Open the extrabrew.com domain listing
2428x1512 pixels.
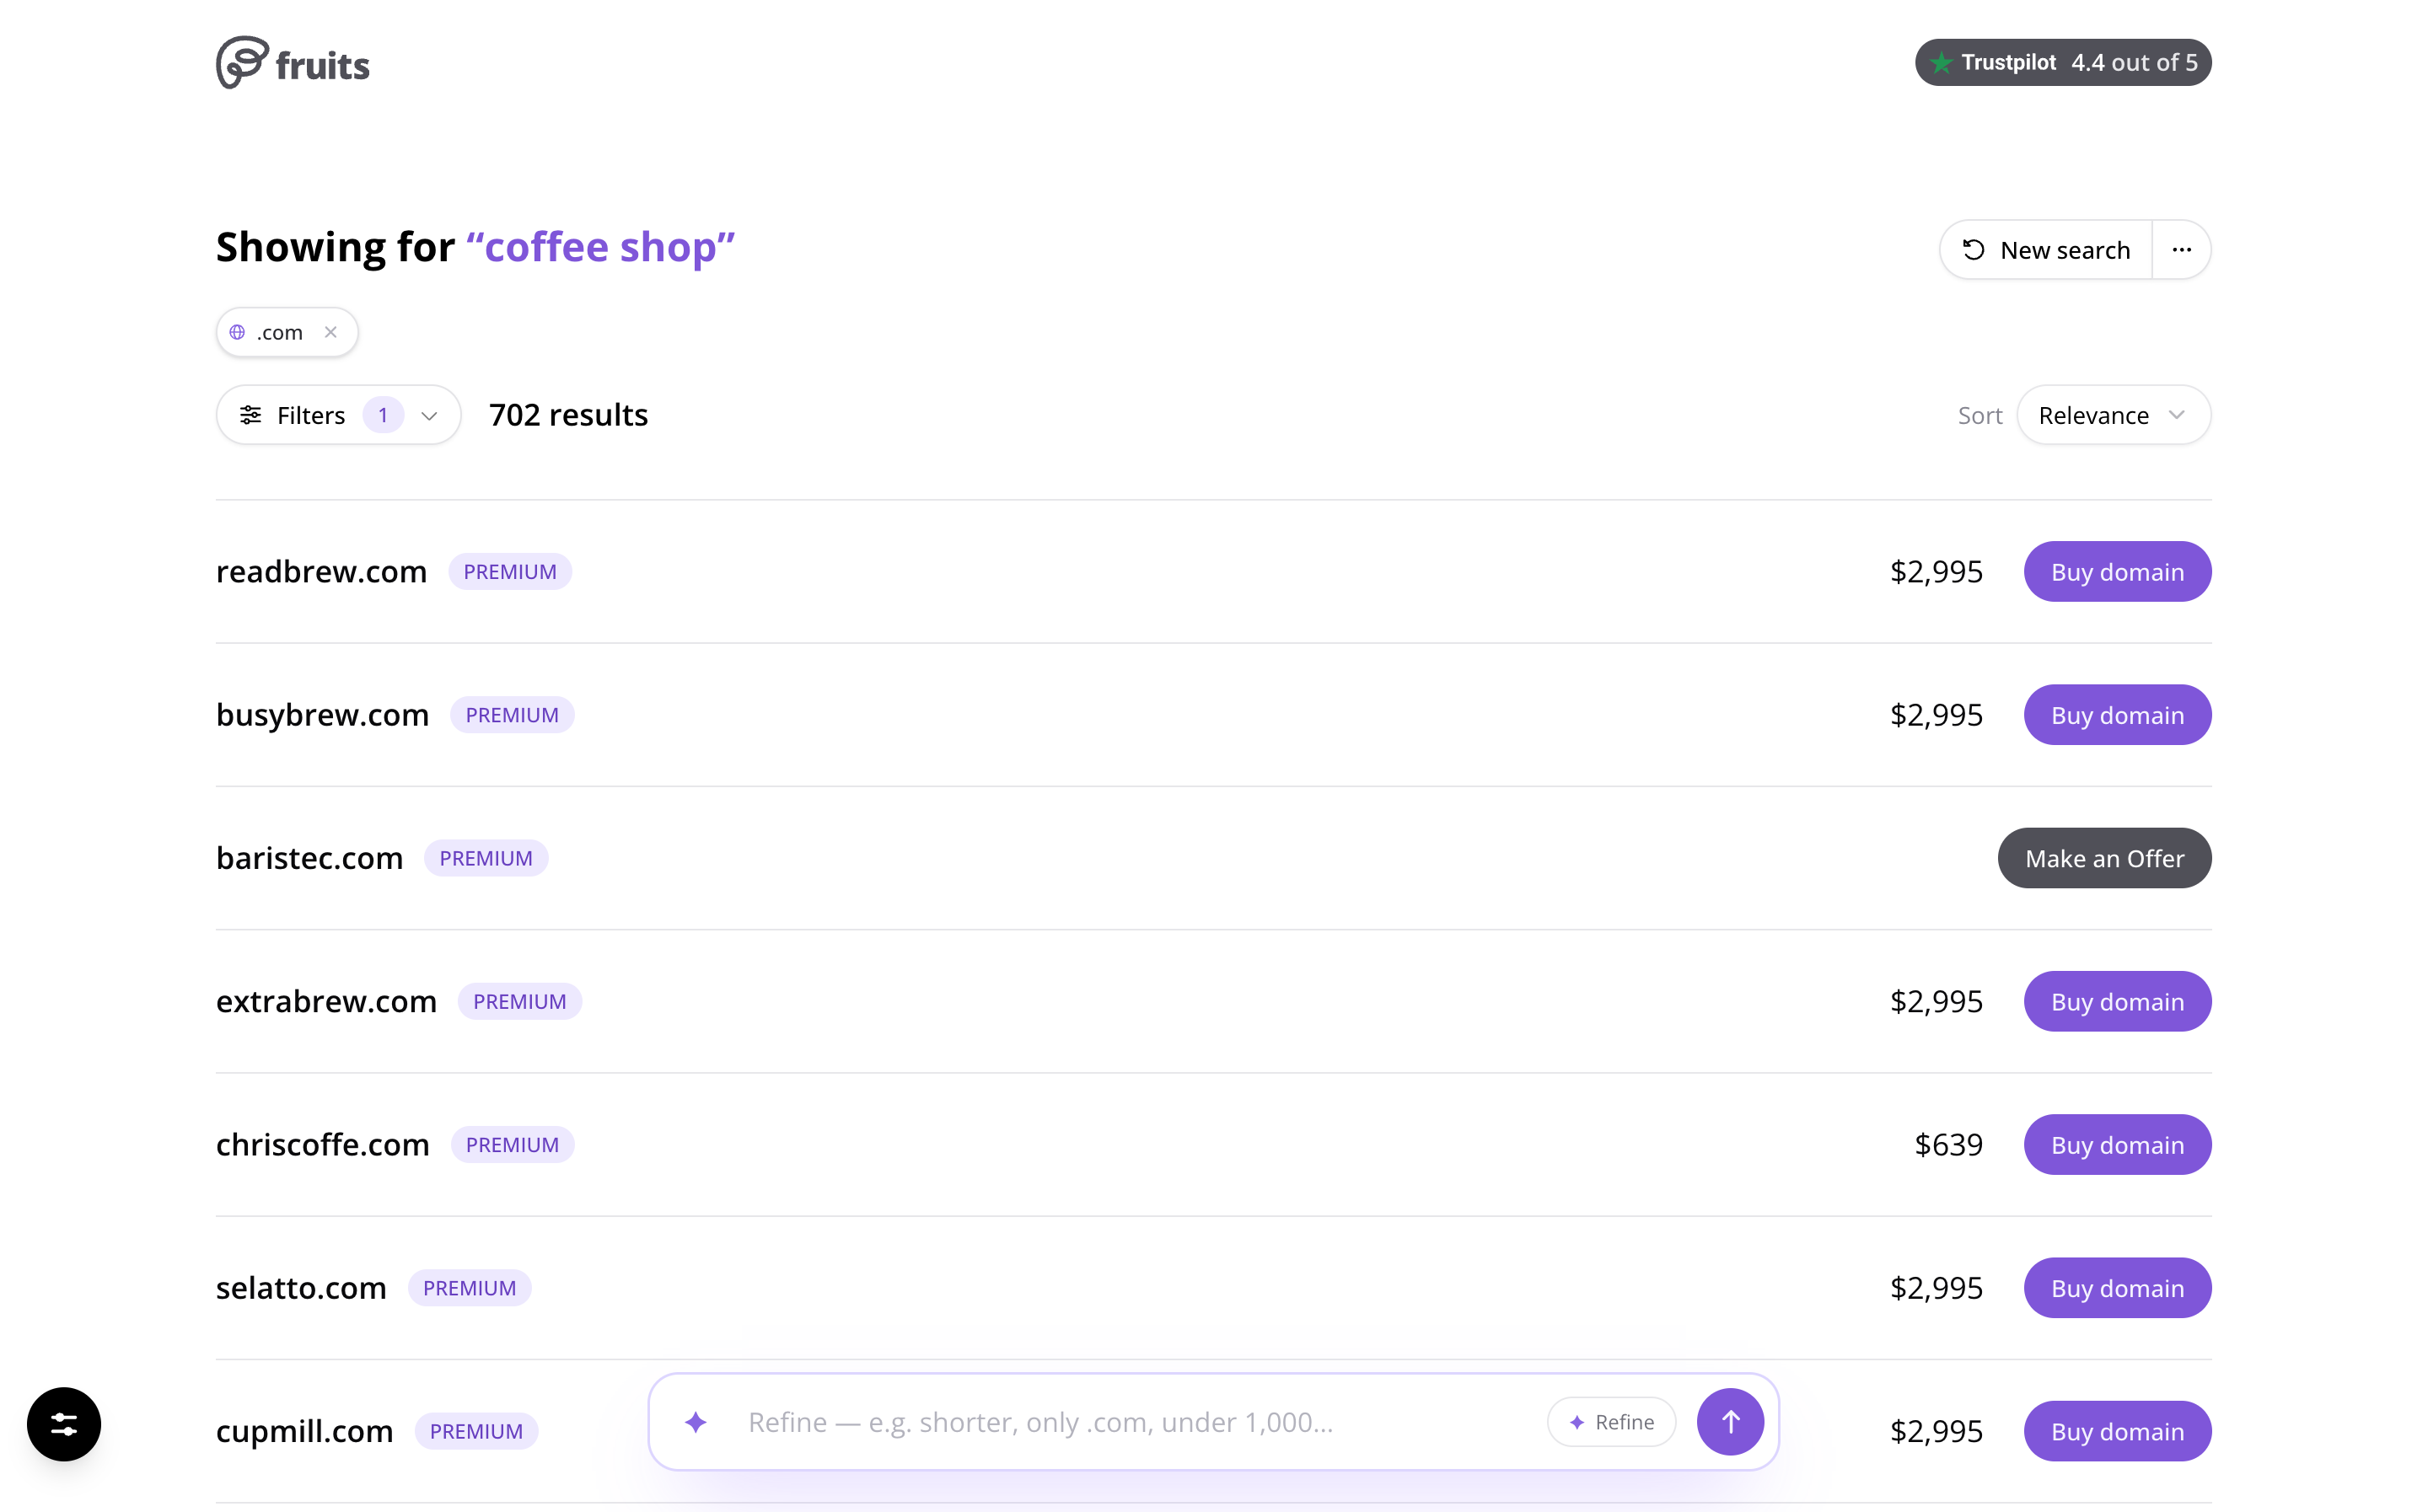pyautogui.click(x=326, y=1001)
